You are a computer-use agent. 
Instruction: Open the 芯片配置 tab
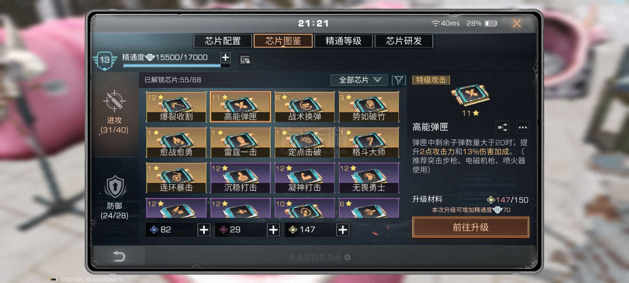click(x=223, y=41)
